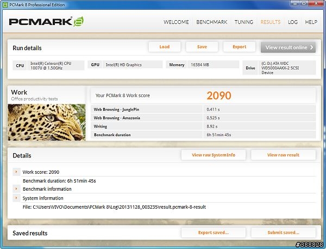Expand the Benchmark information section
Image resolution: width=326 pixels, height=249 pixels.
tap(16, 189)
